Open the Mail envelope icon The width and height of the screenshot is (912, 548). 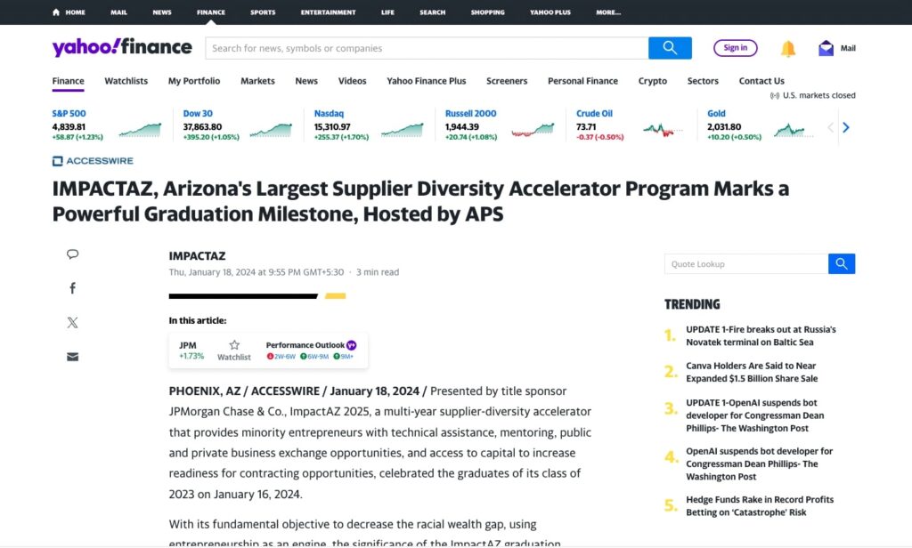[x=826, y=48]
